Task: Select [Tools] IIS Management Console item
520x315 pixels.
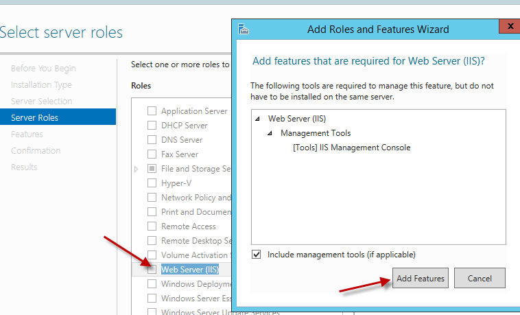Action: [x=351, y=148]
